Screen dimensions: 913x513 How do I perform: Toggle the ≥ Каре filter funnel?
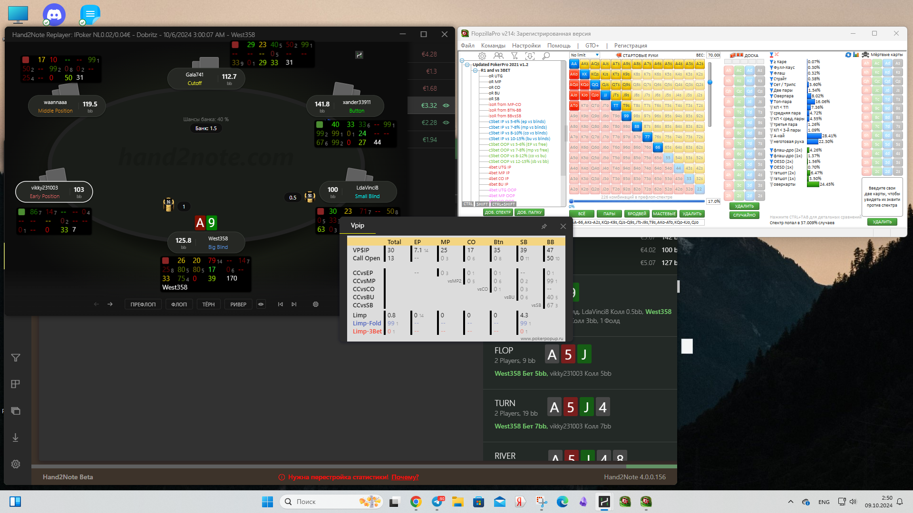[x=771, y=62]
